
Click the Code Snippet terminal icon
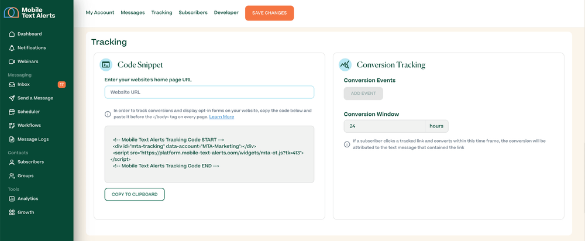(106, 64)
